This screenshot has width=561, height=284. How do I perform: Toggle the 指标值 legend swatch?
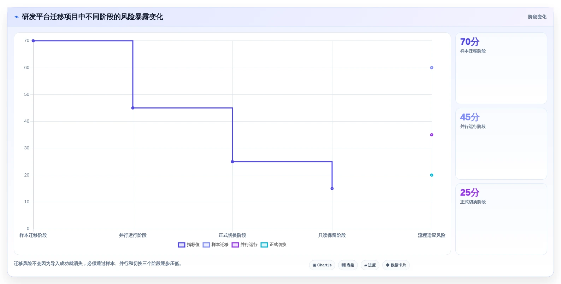click(182, 245)
